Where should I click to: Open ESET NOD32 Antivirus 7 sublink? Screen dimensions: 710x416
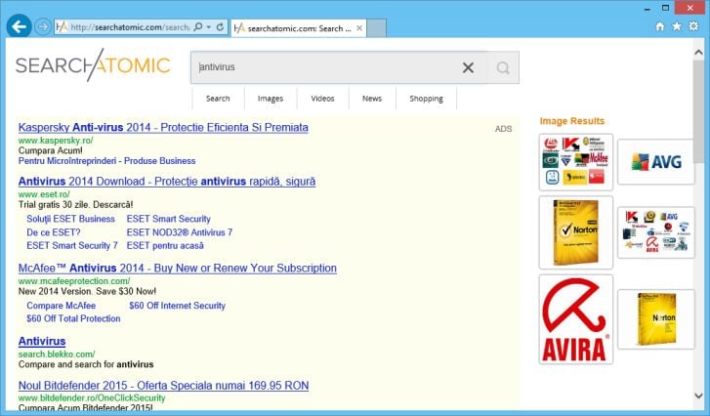(x=180, y=232)
